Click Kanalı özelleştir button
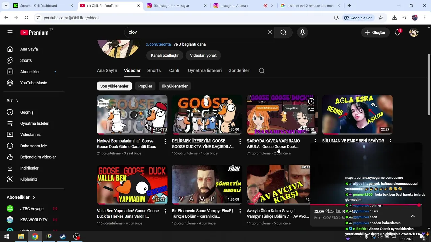The width and height of the screenshot is (431, 242). tap(165, 55)
